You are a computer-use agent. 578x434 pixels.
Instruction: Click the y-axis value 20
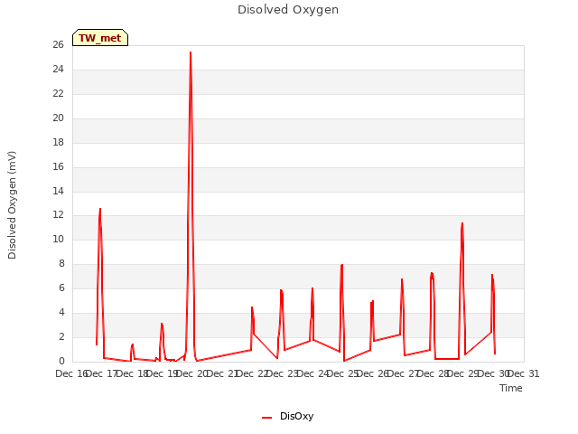[58, 118]
